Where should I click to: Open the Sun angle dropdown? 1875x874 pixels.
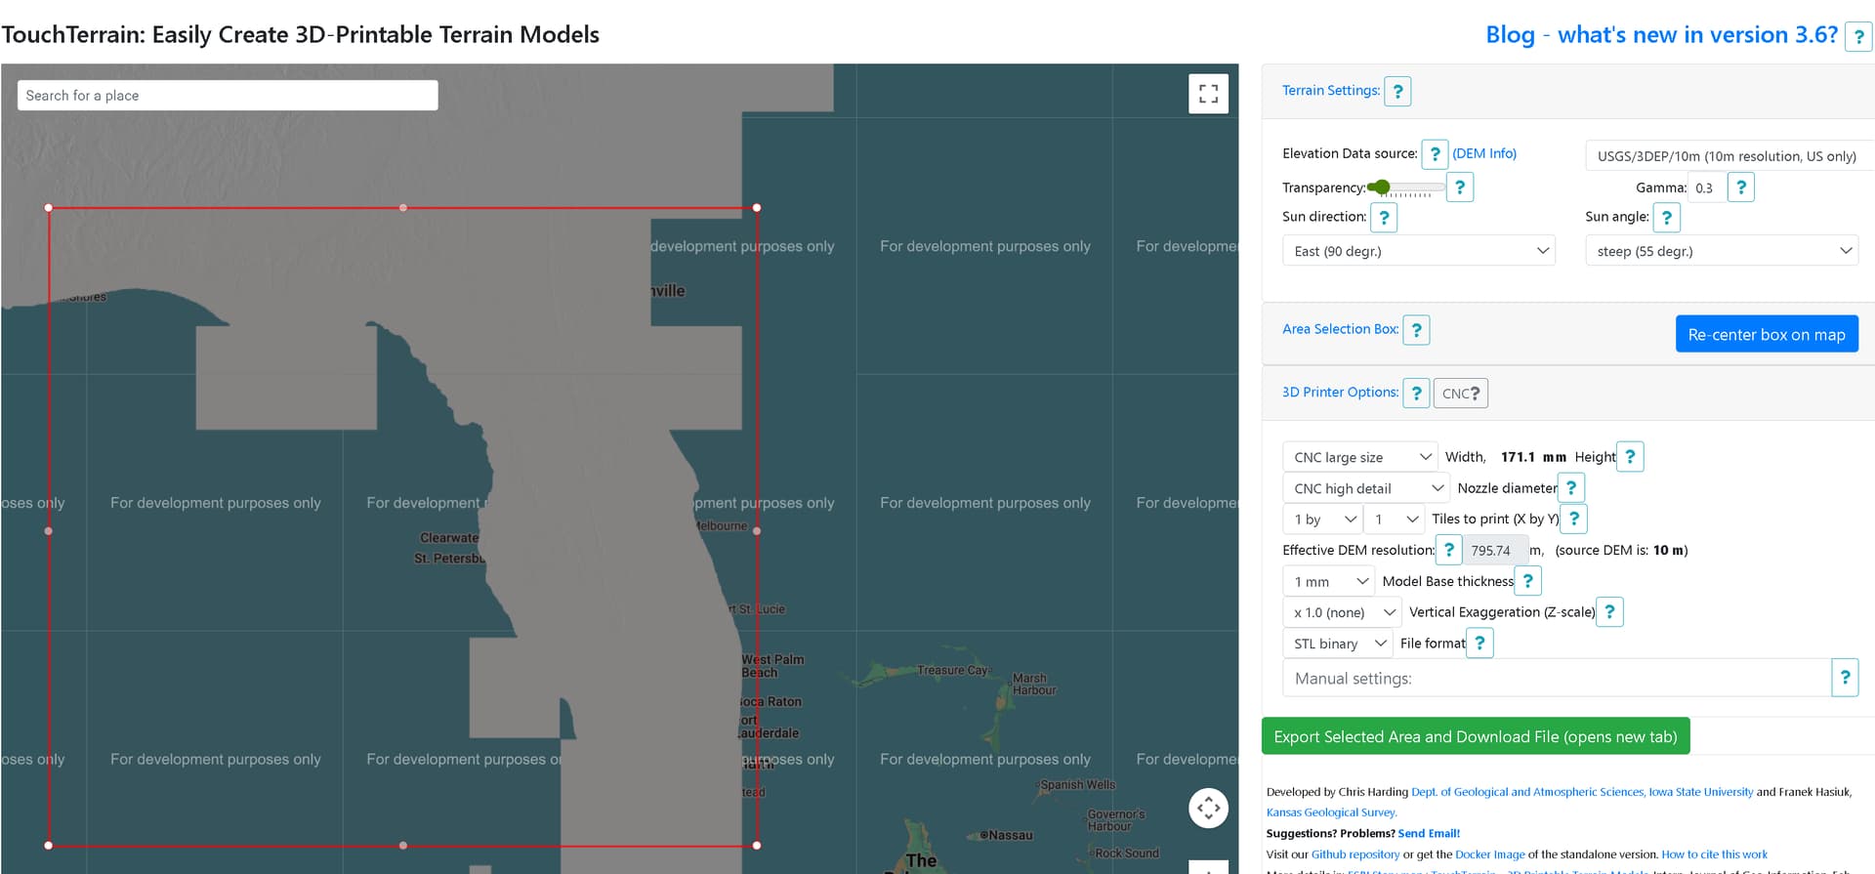pyautogui.click(x=1721, y=251)
